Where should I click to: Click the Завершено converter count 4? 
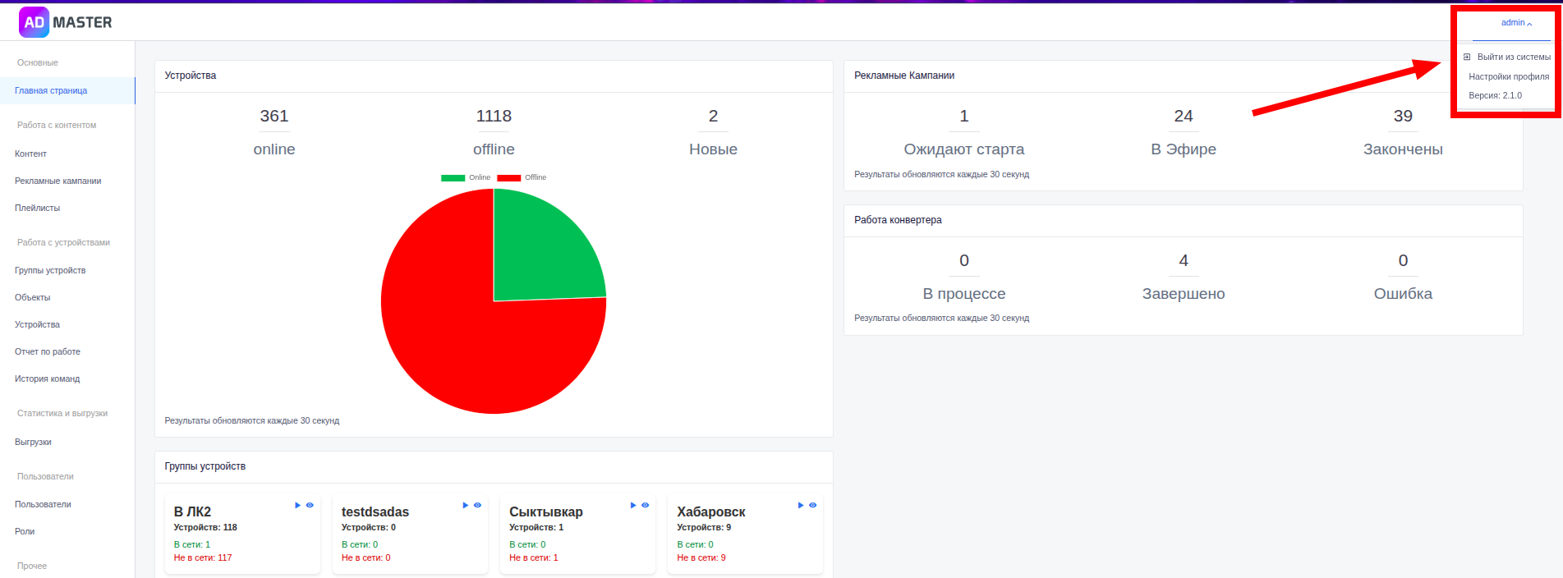(x=1184, y=260)
